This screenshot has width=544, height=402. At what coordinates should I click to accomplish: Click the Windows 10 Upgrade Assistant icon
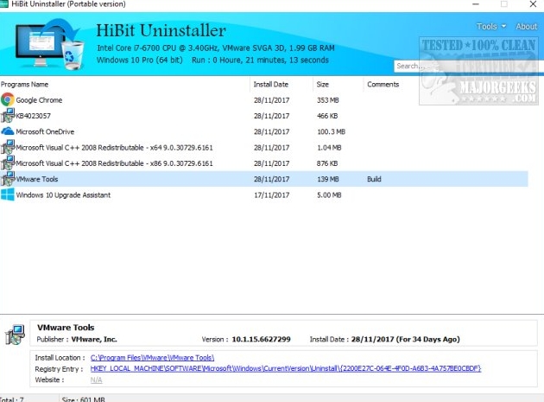[x=8, y=195]
